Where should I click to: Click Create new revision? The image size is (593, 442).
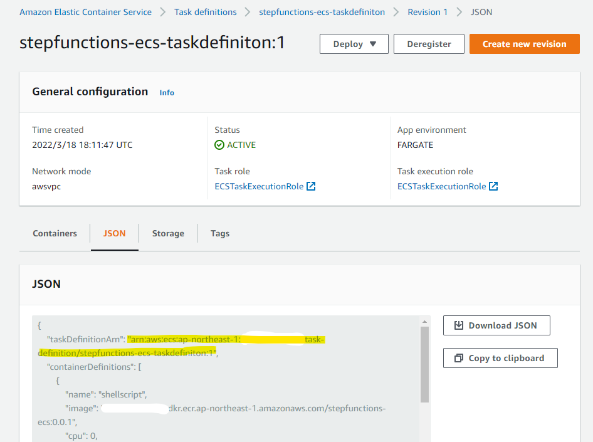524,44
